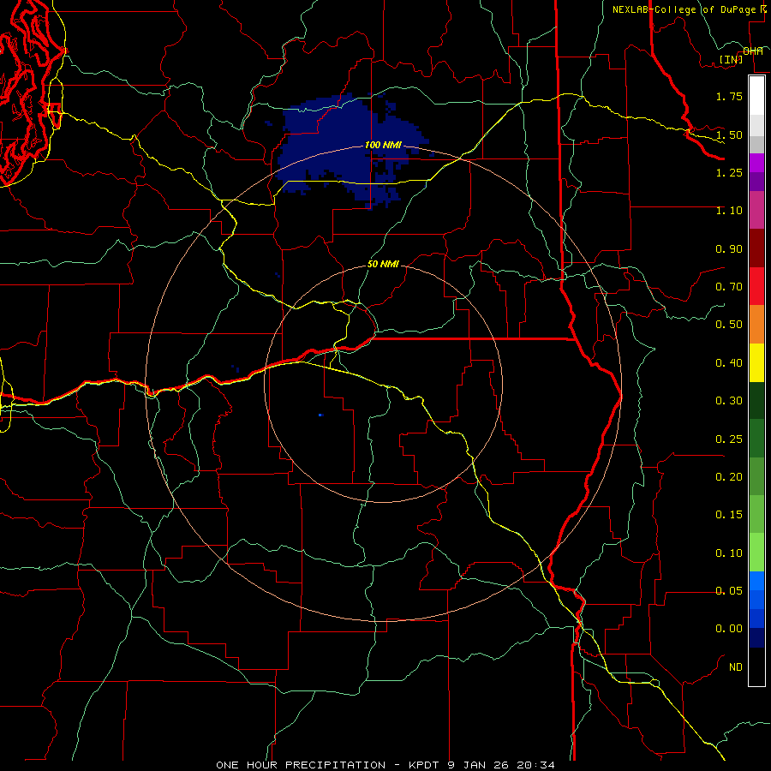Viewport: 771px width, 771px height.
Task: Click the 1.50 legend value
Action: click(729, 134)
